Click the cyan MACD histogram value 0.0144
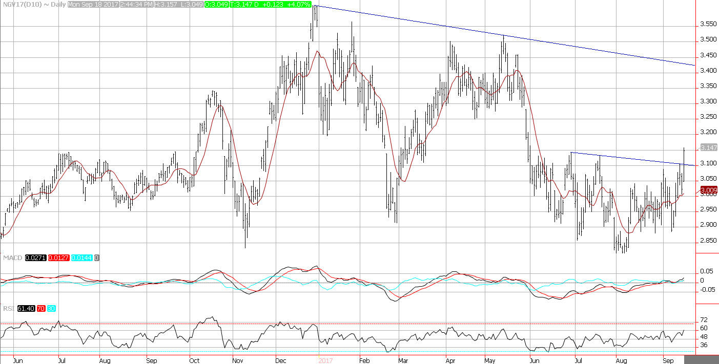Viewport: 719px width, 364px height. (x=83, y=258)
